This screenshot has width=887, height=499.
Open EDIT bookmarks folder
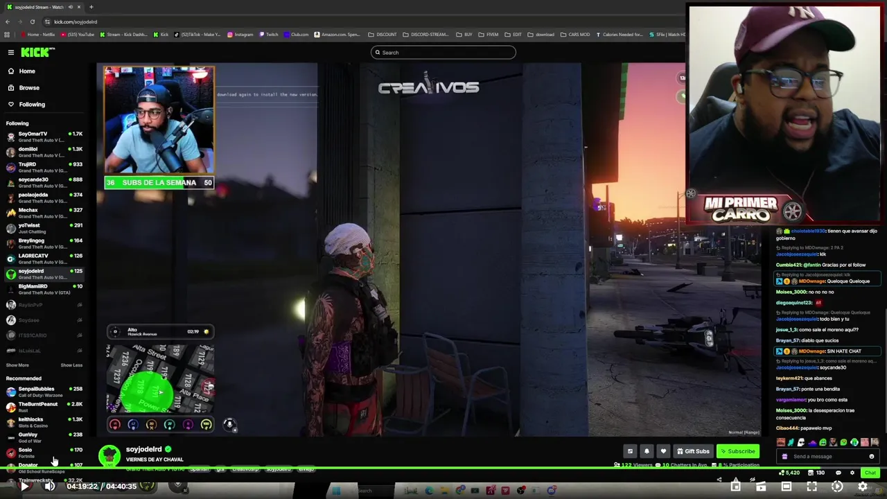coord(513,35)
